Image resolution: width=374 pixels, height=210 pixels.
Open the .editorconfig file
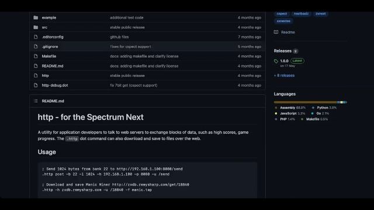coord(53,37)
